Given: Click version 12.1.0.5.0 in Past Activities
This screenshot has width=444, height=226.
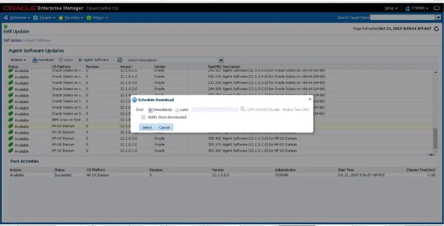Looking at the screenshot, I should pyautogui.click(x=221, y=175).
